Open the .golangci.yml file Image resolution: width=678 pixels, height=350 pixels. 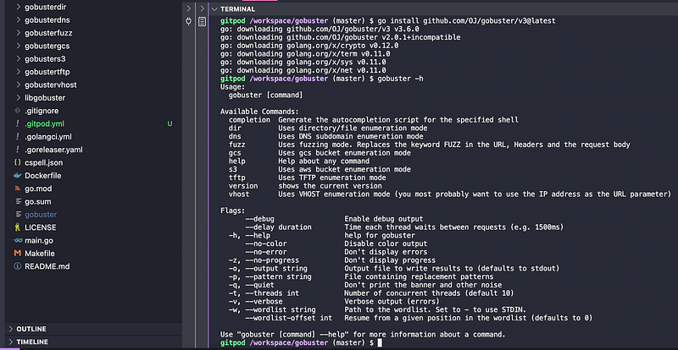(48, 137)
